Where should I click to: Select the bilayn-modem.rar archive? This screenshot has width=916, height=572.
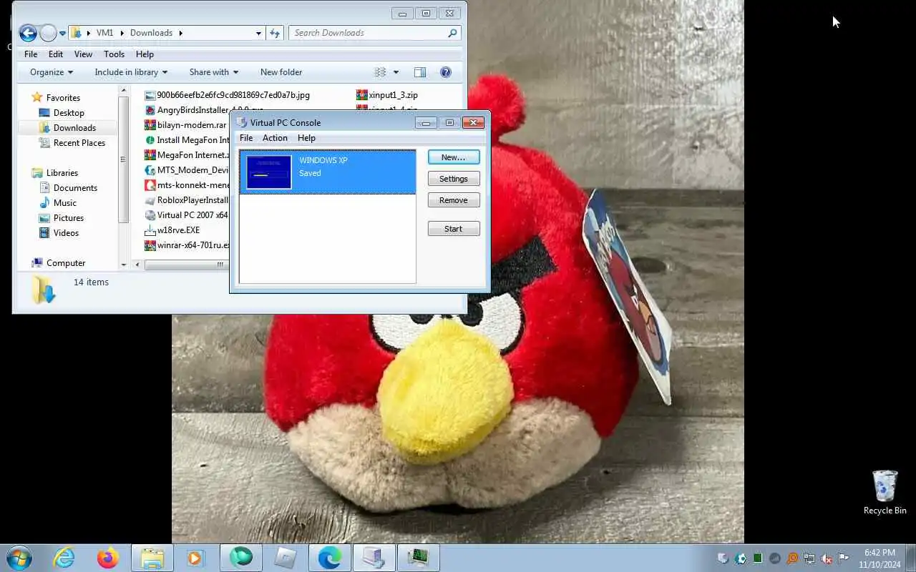[185, 124]
